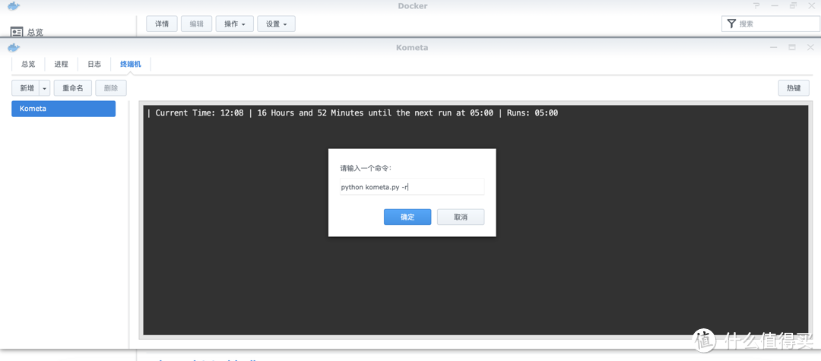Close the Kometa window
The image size is (821, 361).
click(x=810, y=48)
